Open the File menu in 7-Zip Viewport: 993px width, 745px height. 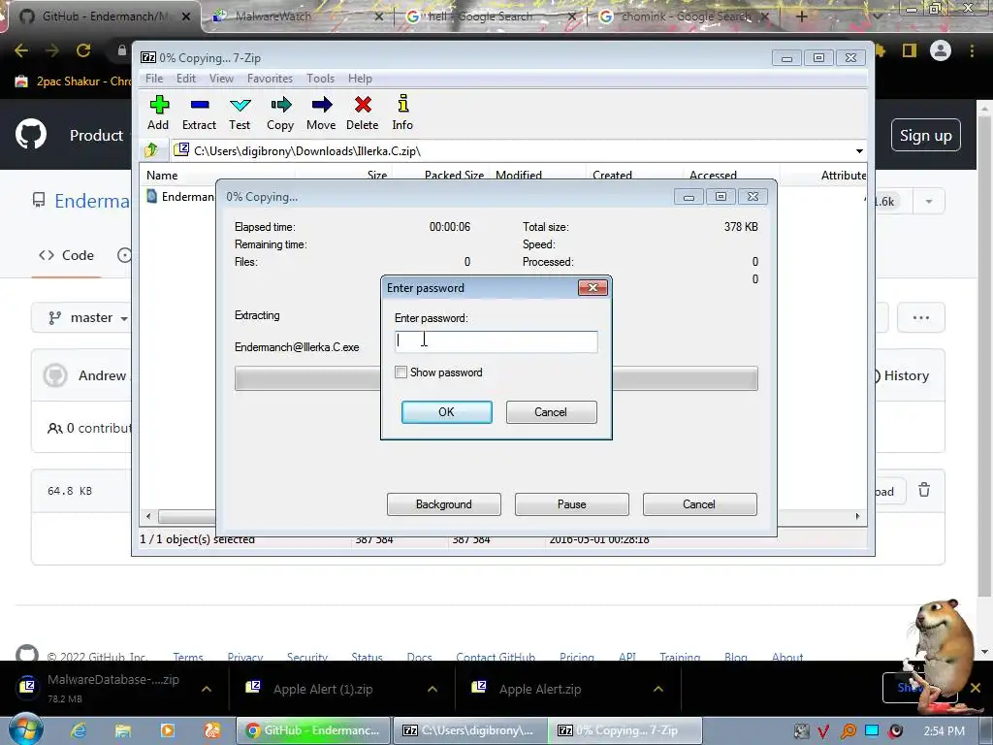pos(154,78)
